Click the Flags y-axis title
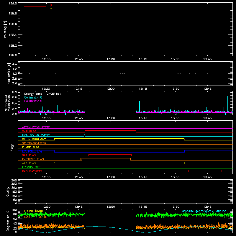 pyautogui.click(x=12, y=147)
